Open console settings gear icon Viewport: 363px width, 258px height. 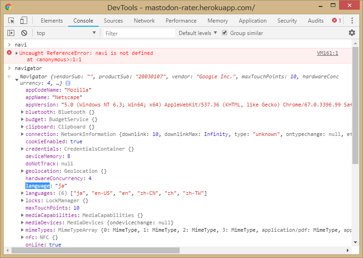pos(352,33)
